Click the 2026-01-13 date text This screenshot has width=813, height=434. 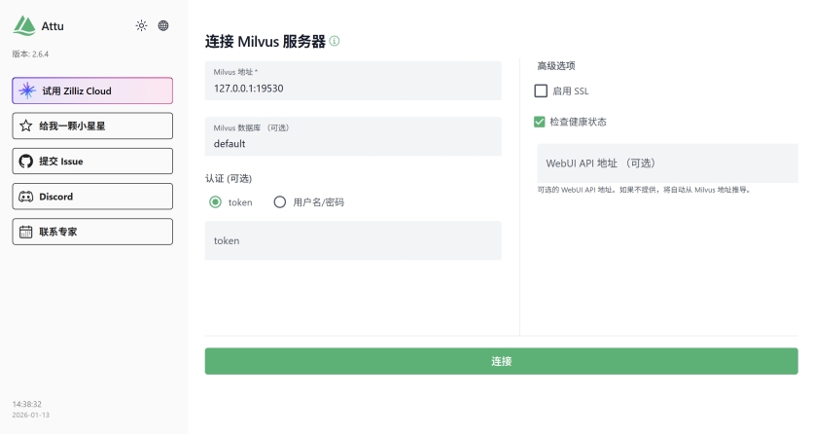(30, 415)
